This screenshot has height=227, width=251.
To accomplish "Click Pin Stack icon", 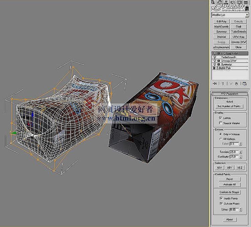I will 215,83.
